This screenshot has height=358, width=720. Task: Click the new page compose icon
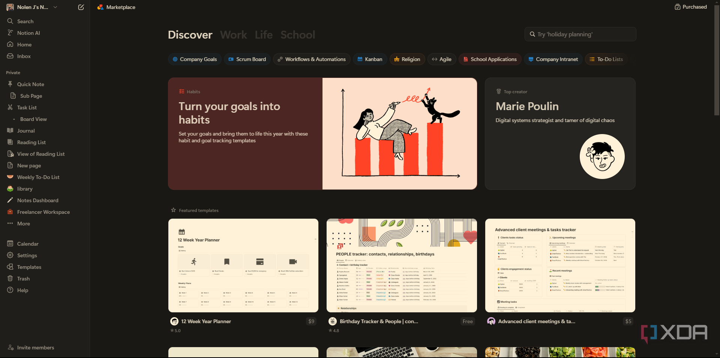(x=81, y=7)
